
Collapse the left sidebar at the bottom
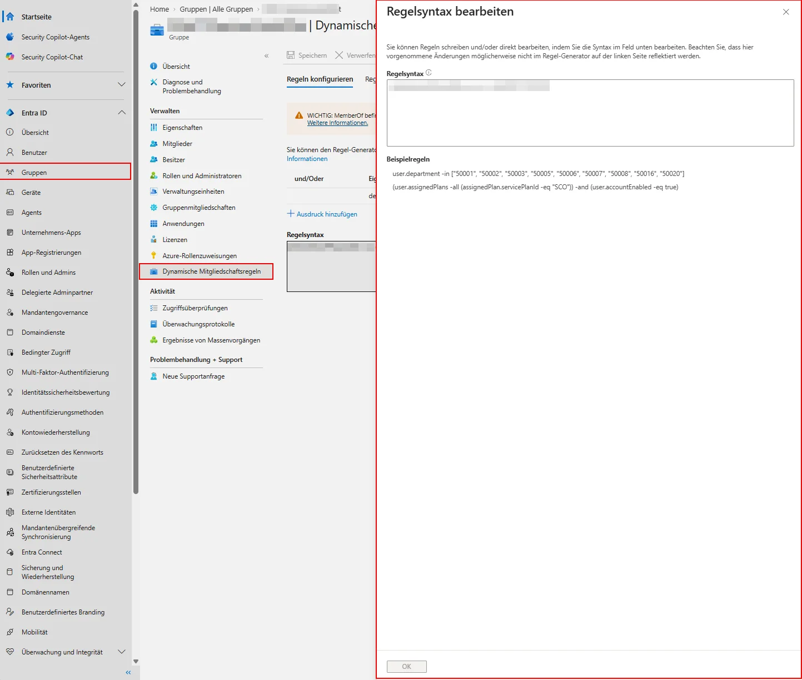128,672
